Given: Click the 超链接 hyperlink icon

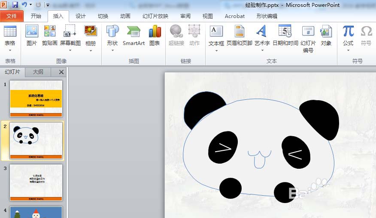Looking at the screenshot, I should click(x=176, y=31).
